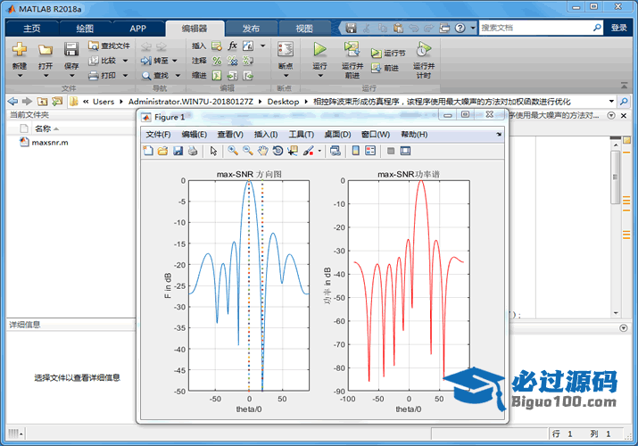The height and width of the screenshot is (446, 638).
Task: Open the Save (保存) dropdown arrow
Action: point(71,76)
